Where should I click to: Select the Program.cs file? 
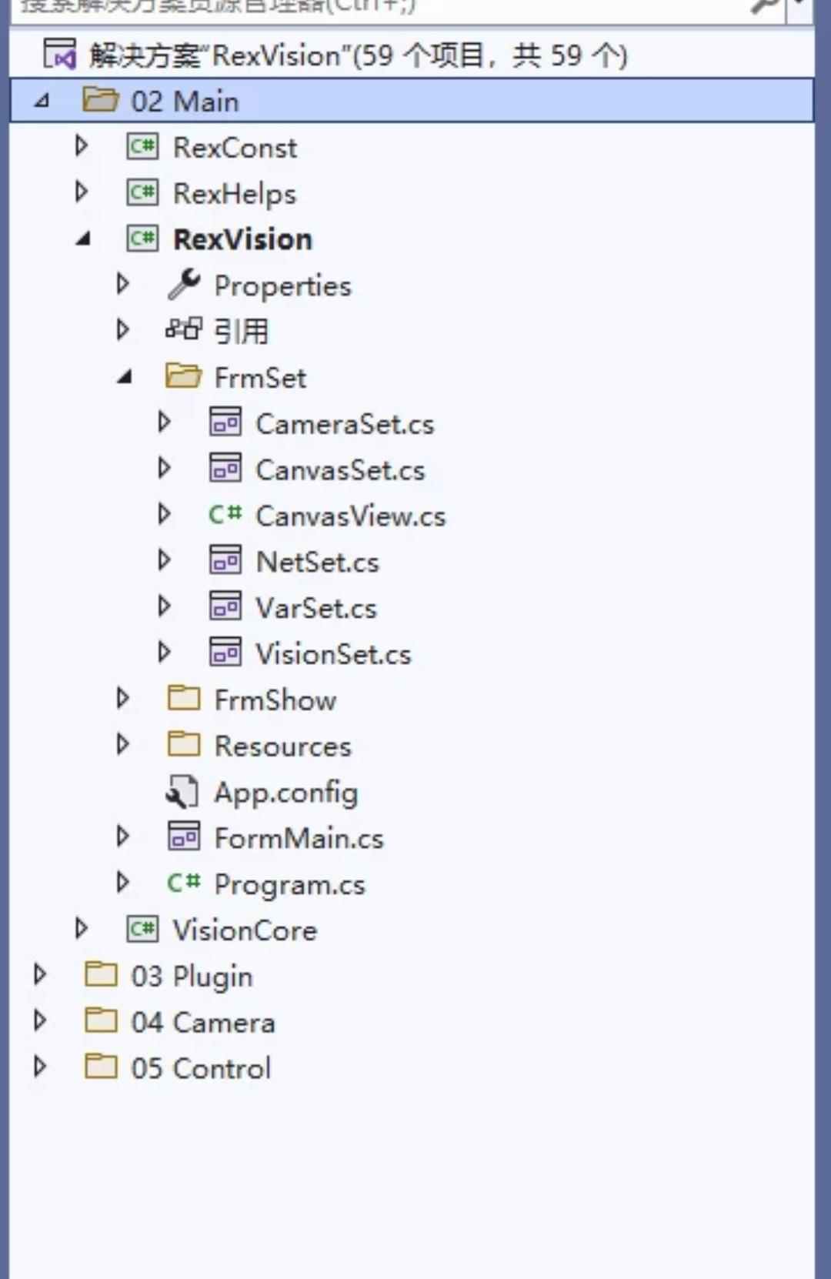[289, 884]
